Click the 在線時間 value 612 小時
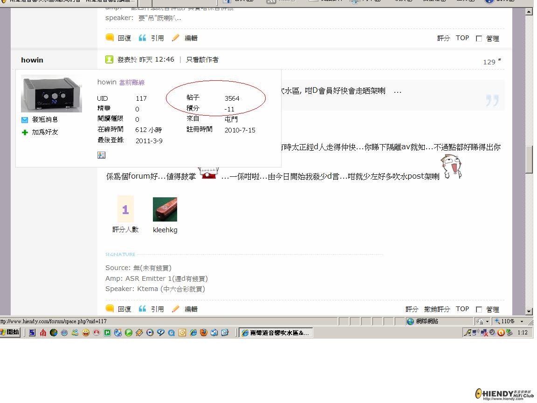 tap(148, 130)
